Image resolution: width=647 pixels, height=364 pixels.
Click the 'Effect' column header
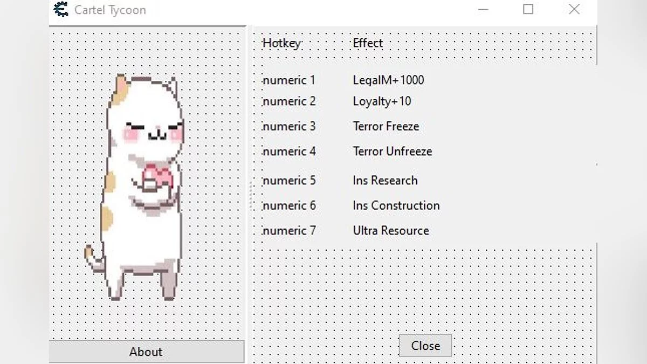[368, 43]
